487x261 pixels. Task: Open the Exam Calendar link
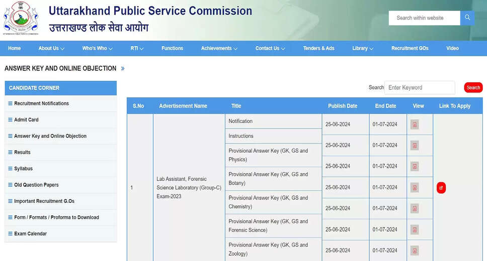point(30,234)
